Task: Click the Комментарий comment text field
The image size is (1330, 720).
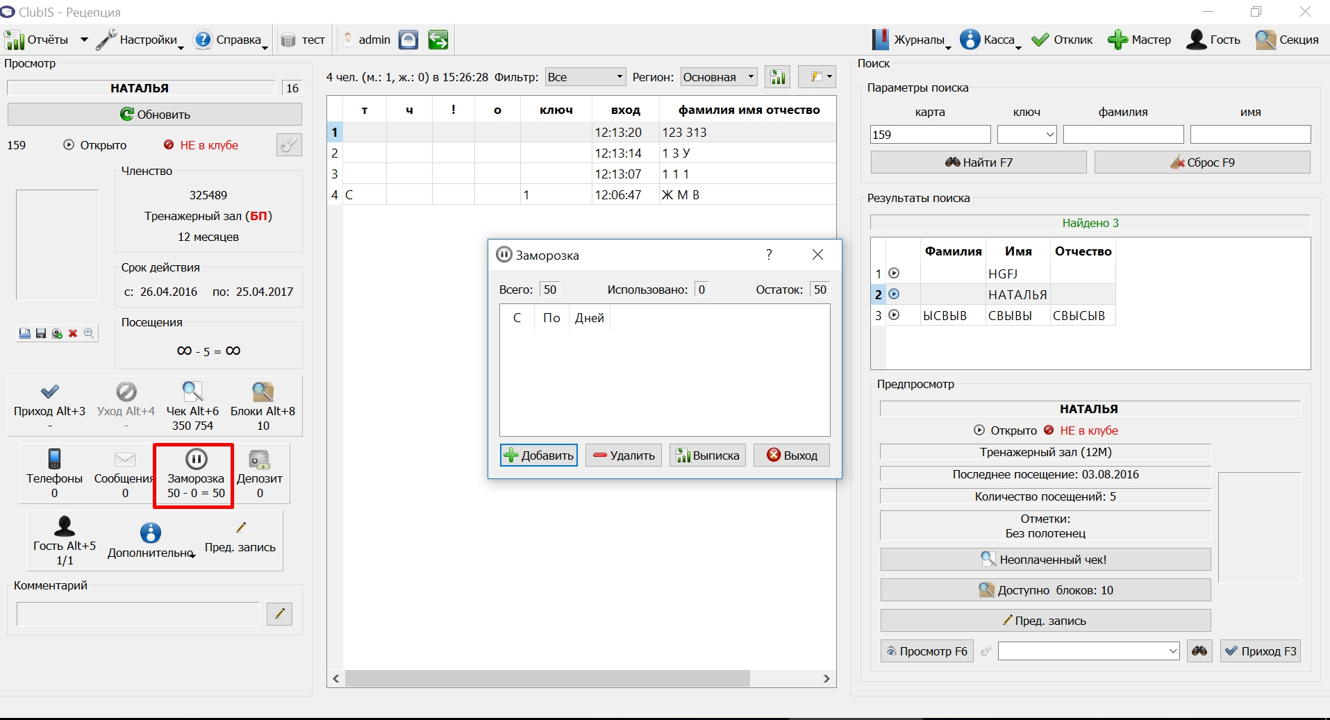Action: coord(138,614)
